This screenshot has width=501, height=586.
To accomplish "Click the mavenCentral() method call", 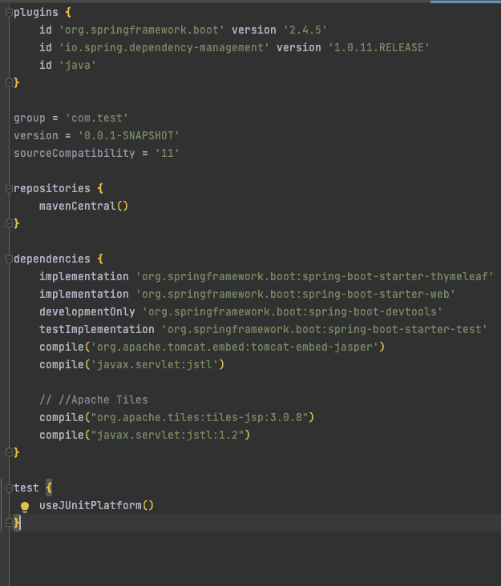I will [x=84, y=206].
